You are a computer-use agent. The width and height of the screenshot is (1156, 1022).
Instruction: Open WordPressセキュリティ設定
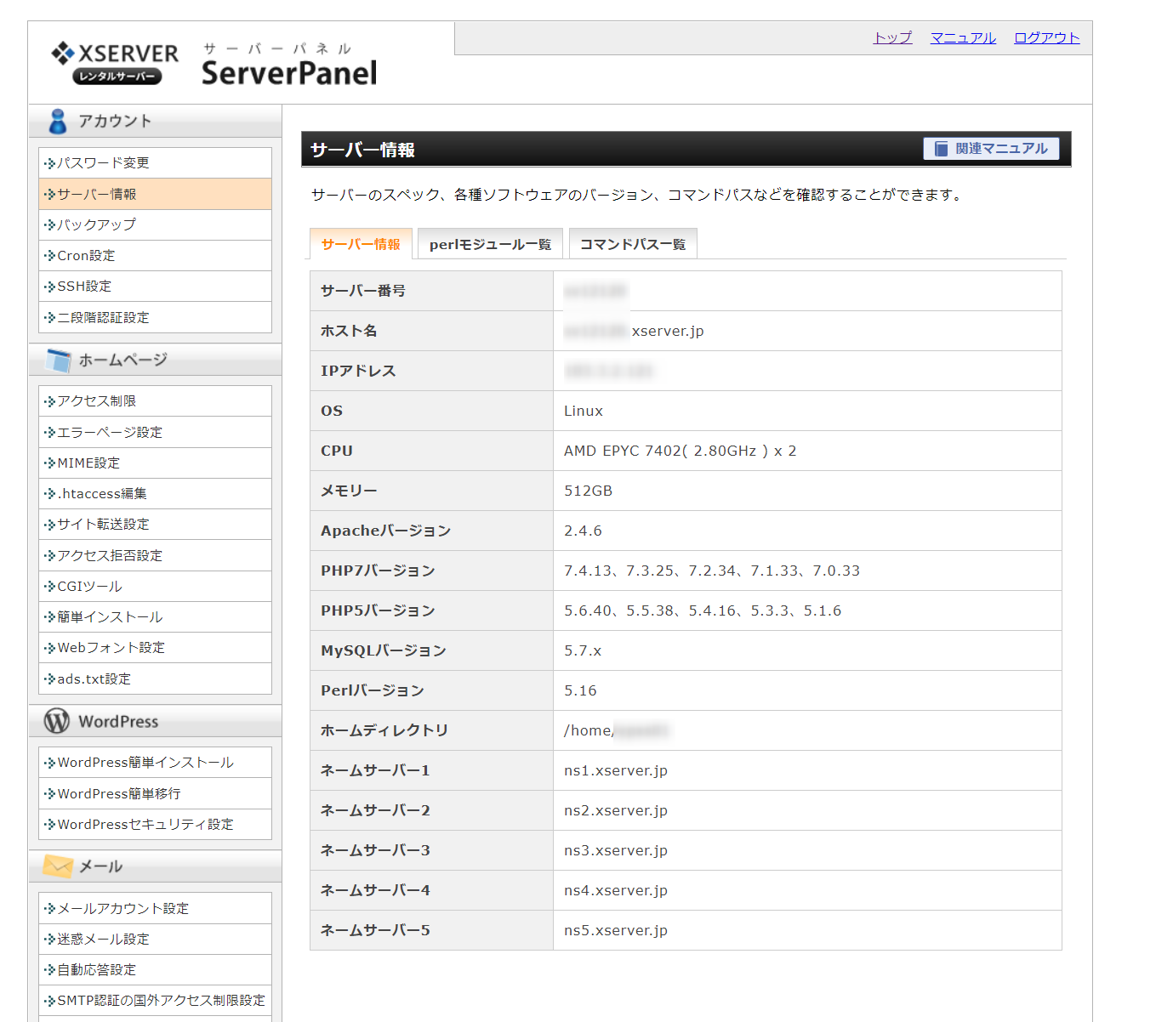pyautogui.click(x=156, y=824)
